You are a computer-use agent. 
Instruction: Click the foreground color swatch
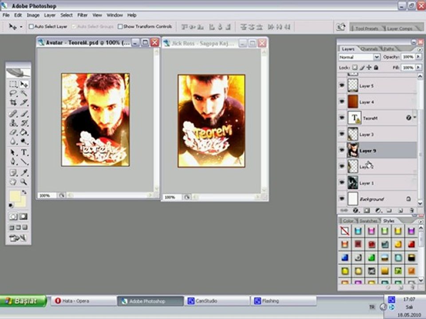tap(14, 196)
